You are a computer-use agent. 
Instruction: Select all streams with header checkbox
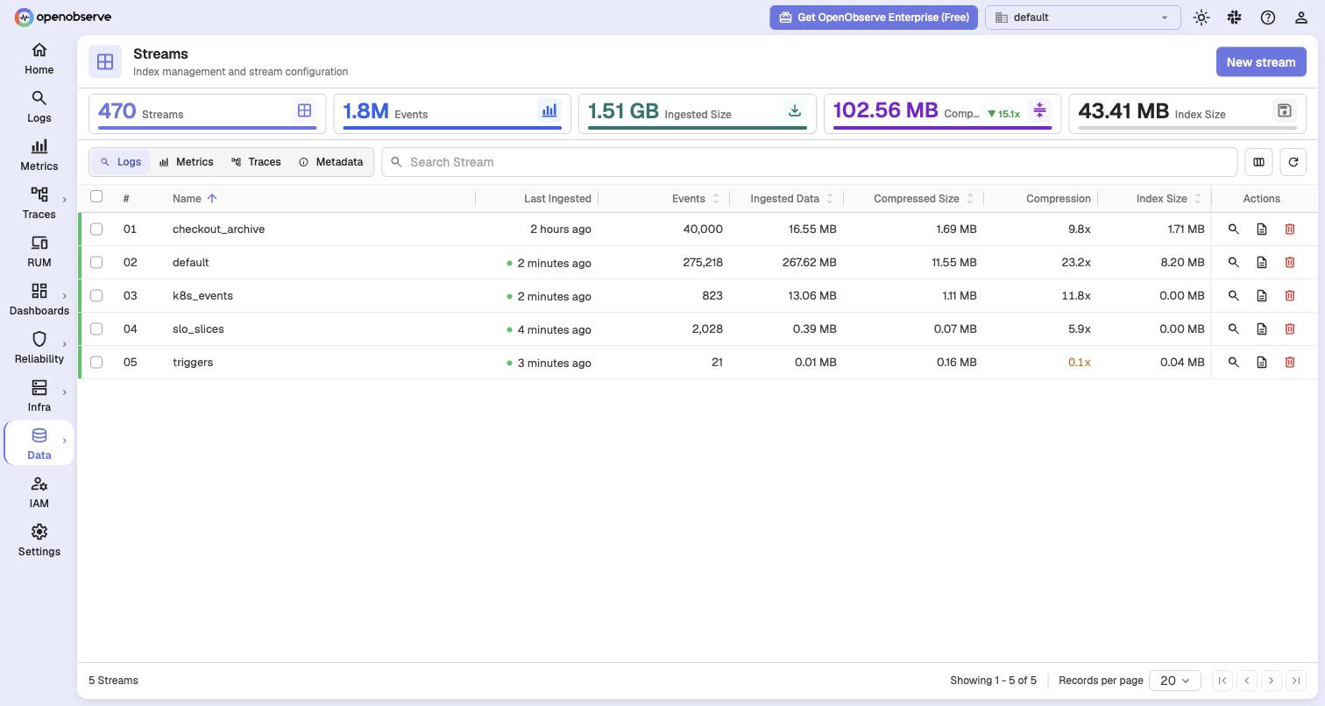[96, 196]
